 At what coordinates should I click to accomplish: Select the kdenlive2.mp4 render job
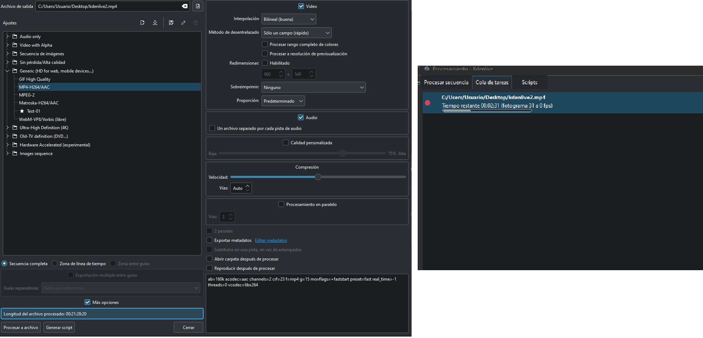(x=563, y=103)
